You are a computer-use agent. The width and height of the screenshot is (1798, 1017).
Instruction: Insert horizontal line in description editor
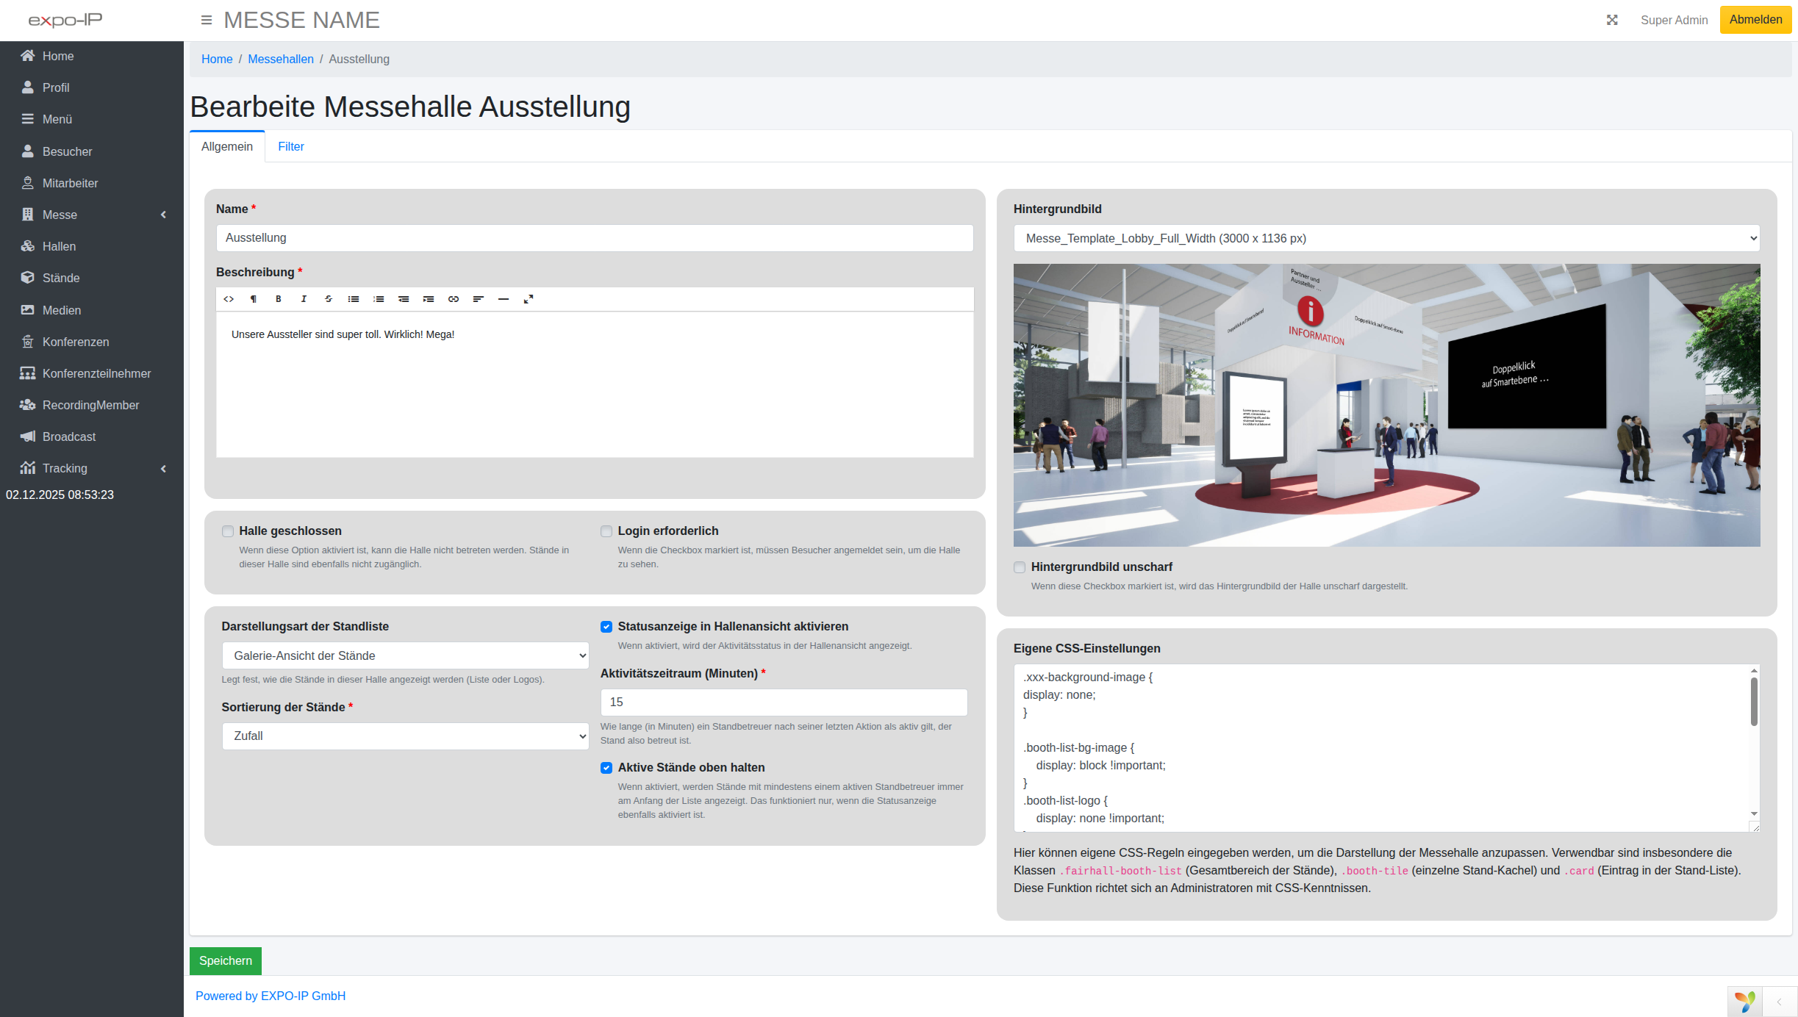point(504,299)
